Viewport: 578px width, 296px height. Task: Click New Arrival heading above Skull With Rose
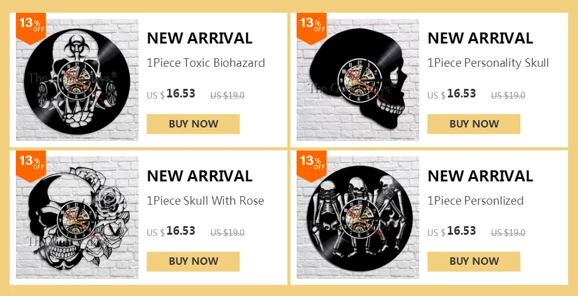199,176
